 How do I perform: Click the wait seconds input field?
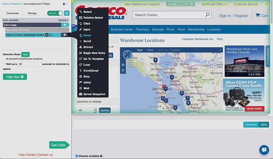point(30,64)
